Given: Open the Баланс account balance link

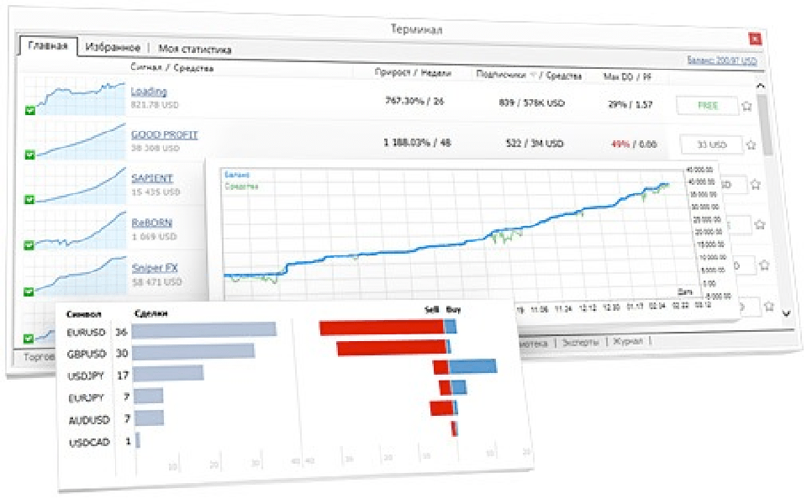Looking at the screenshot, I should [721, 60].
